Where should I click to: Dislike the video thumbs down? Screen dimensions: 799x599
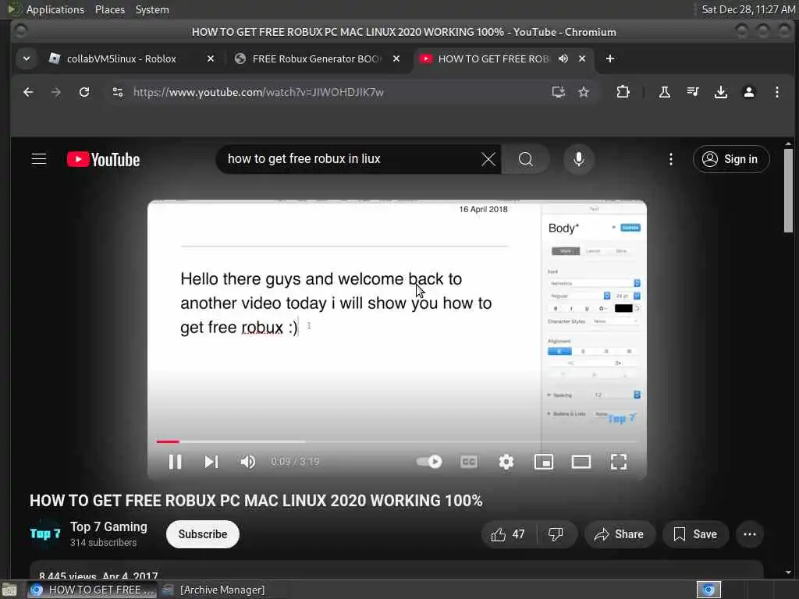point(556,533)
